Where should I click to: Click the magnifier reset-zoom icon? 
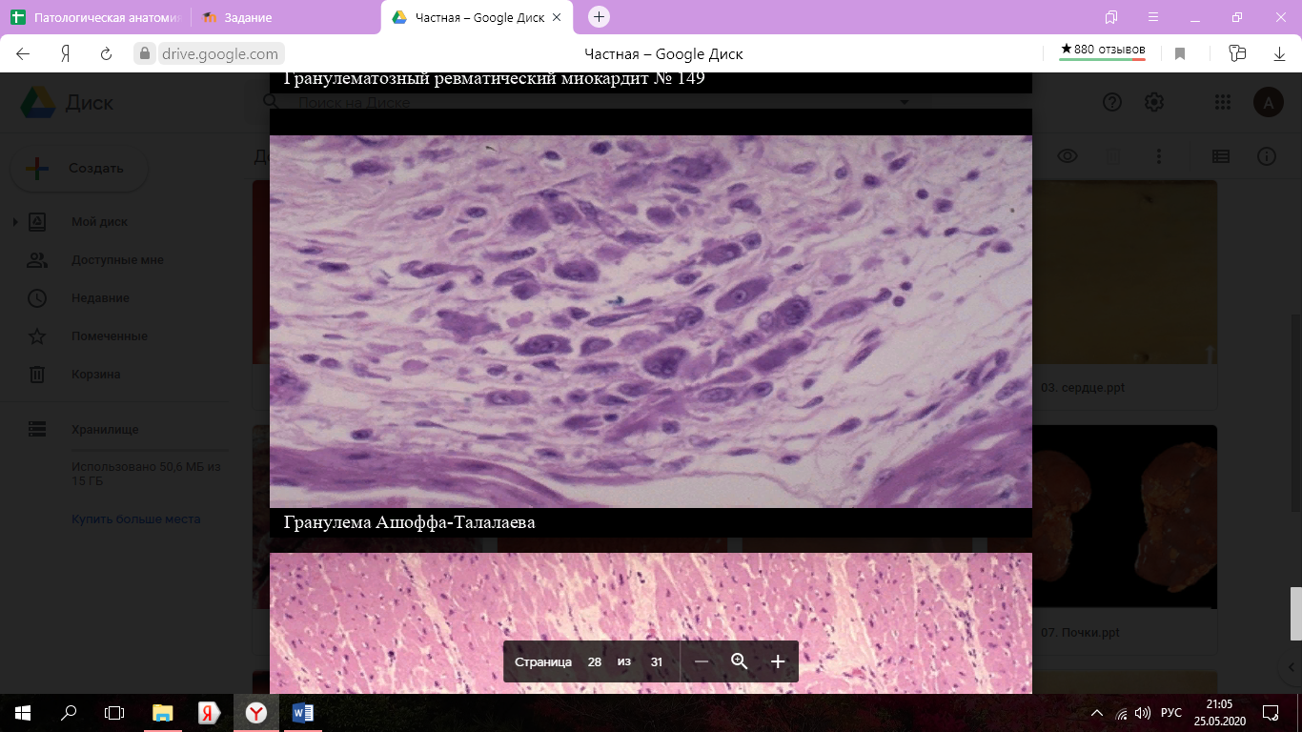pyautogui.click(x=739, y=661)
